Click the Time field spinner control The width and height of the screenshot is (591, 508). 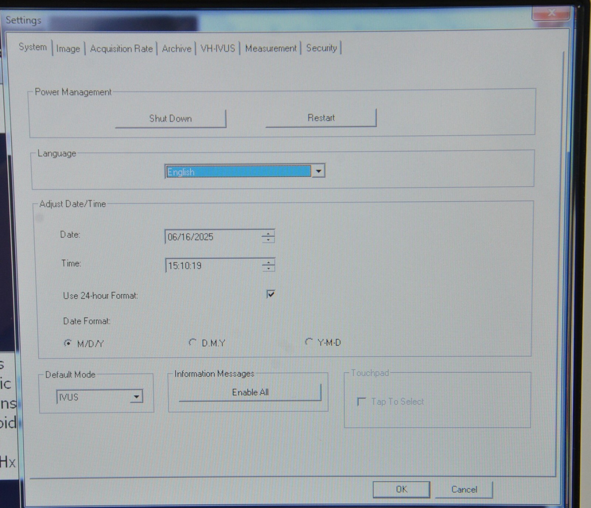pos(269,265)
